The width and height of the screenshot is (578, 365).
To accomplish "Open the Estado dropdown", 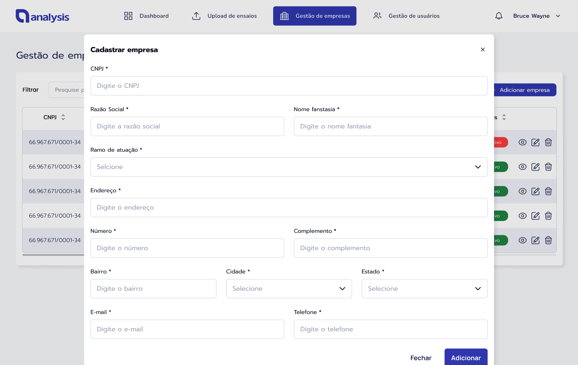I will tap(424, 288).
